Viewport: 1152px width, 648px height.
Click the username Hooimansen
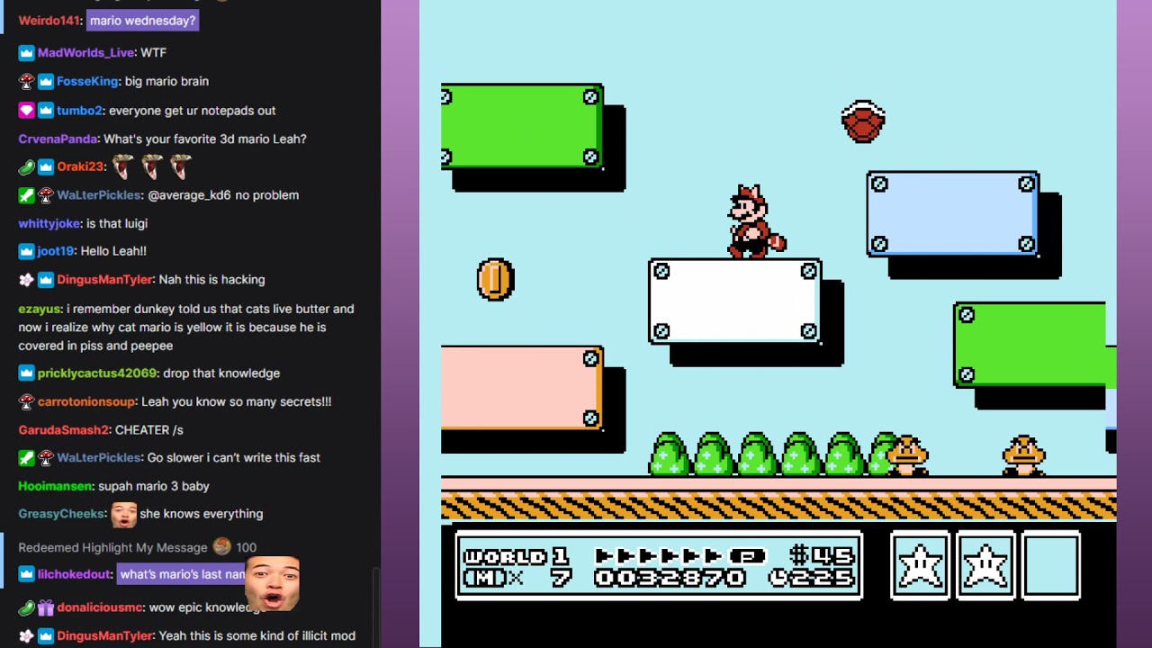[56, 486]
